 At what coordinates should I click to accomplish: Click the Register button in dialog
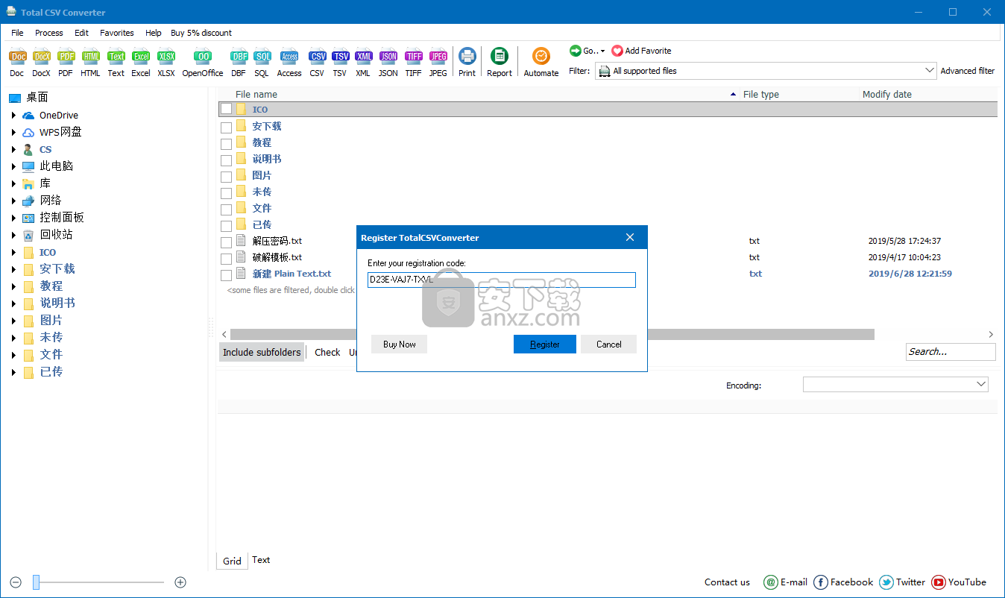pos(545,344)
